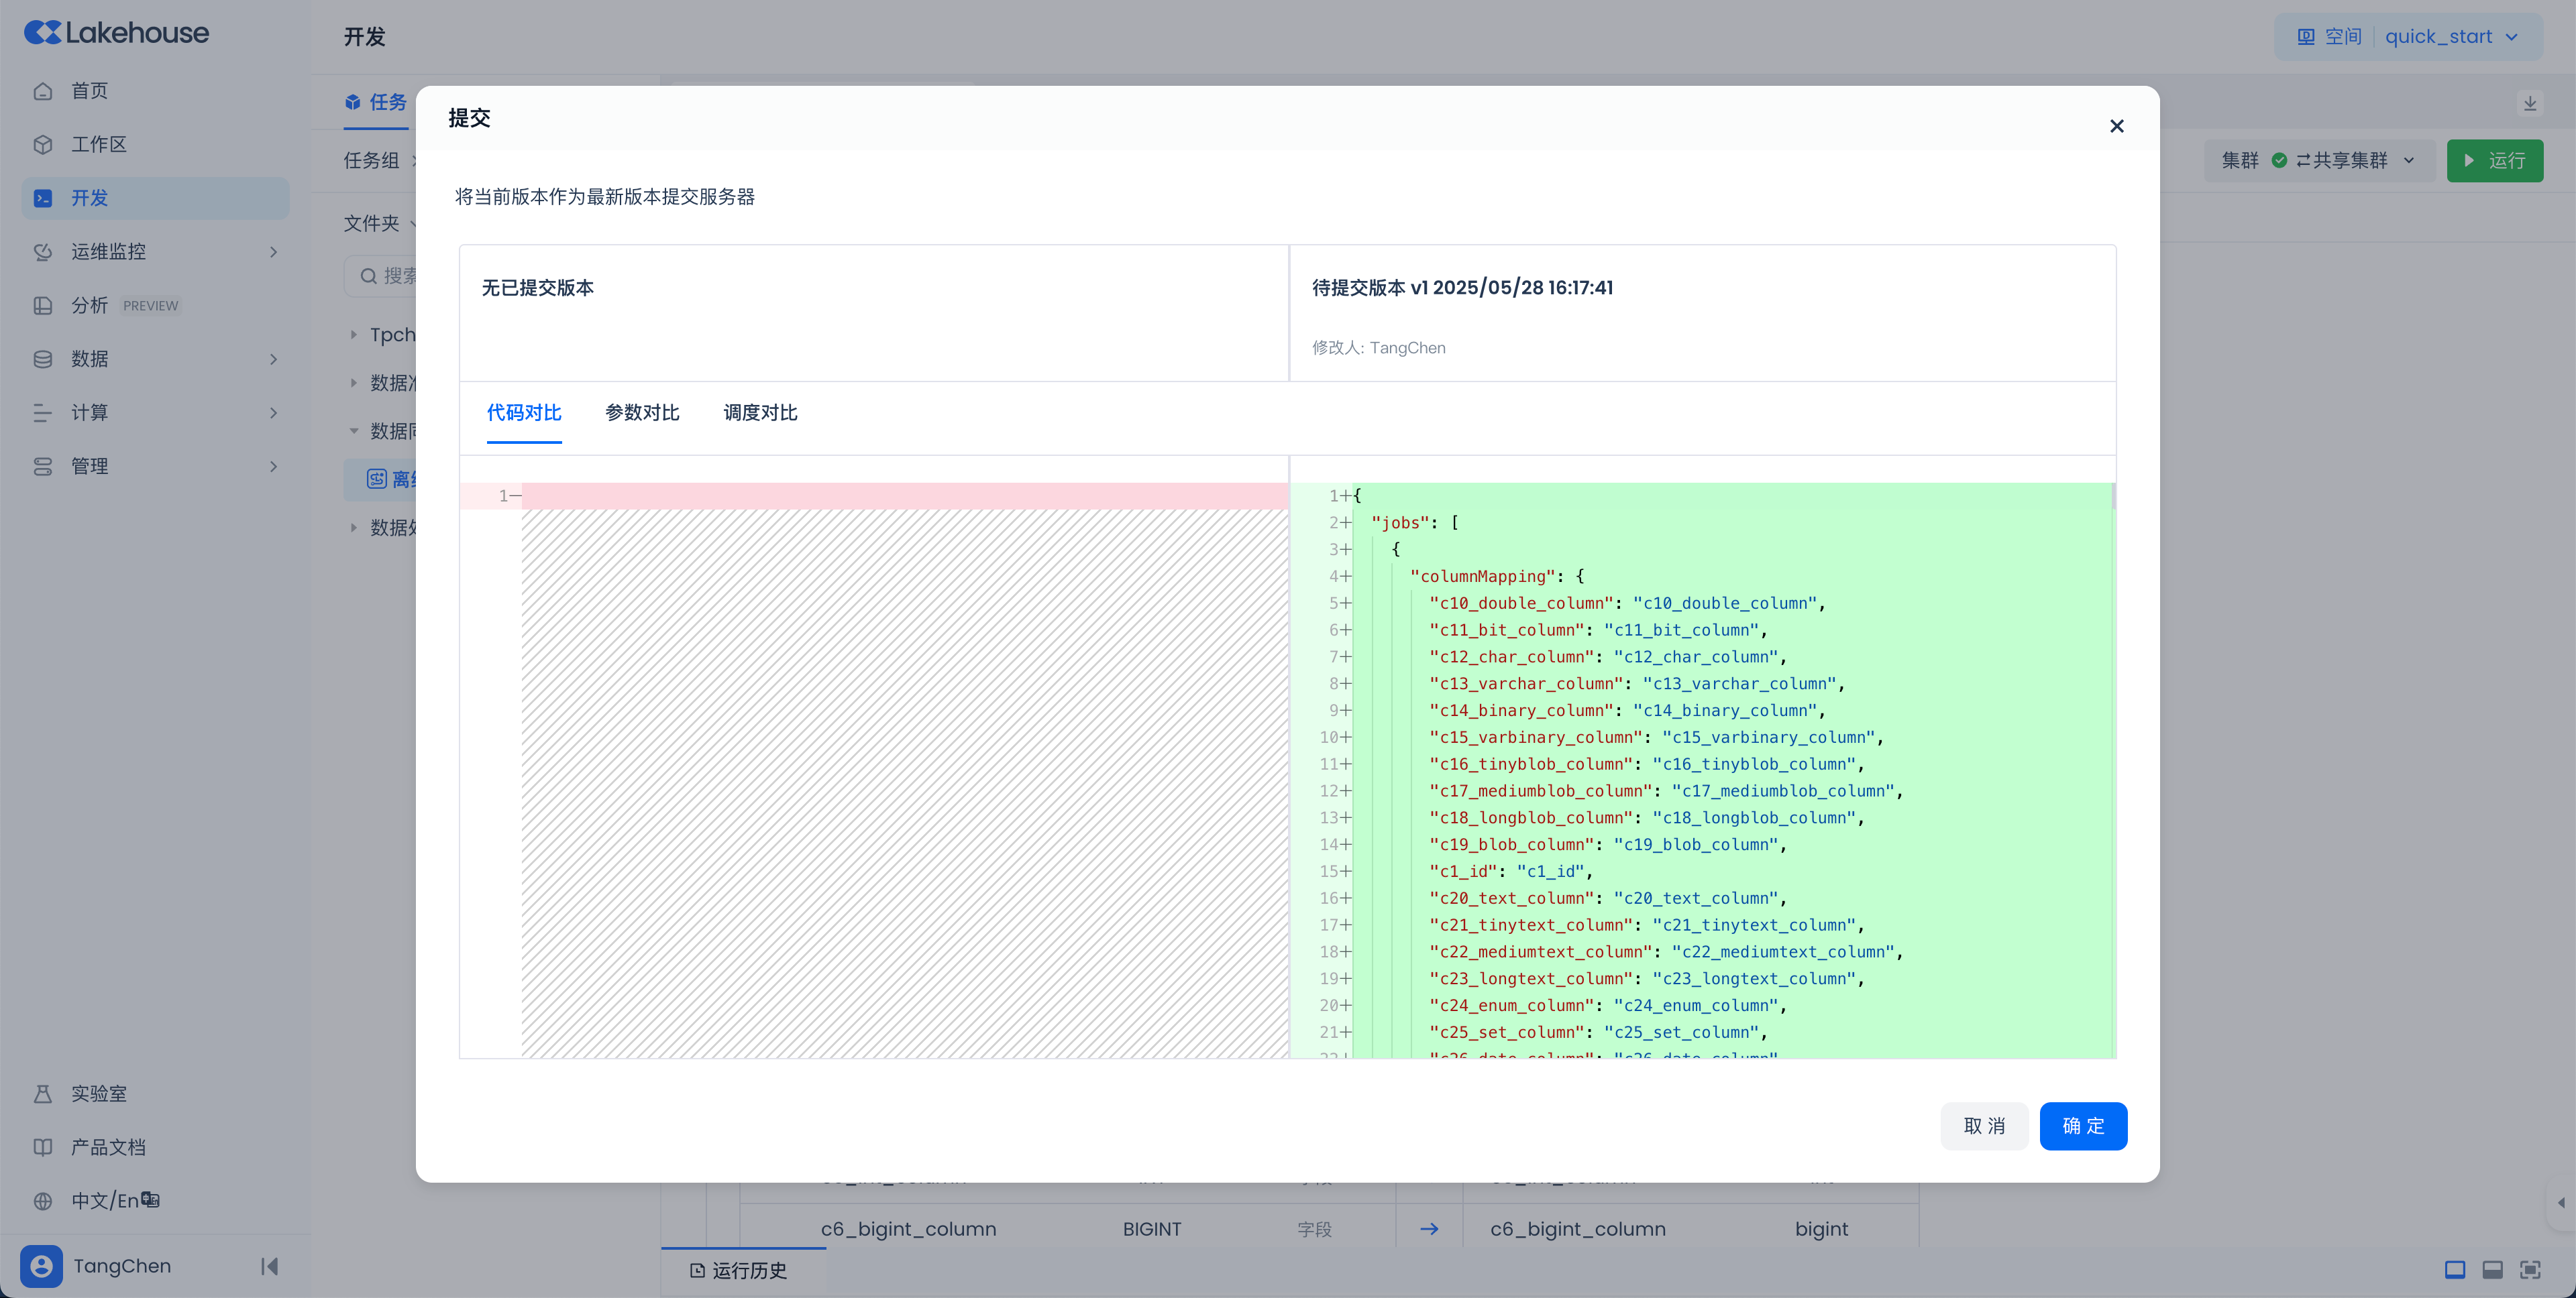The width and height of the screenshot is (2576, 1298).
Task: Open the 首页 home icon
Action: pos(43,91)
